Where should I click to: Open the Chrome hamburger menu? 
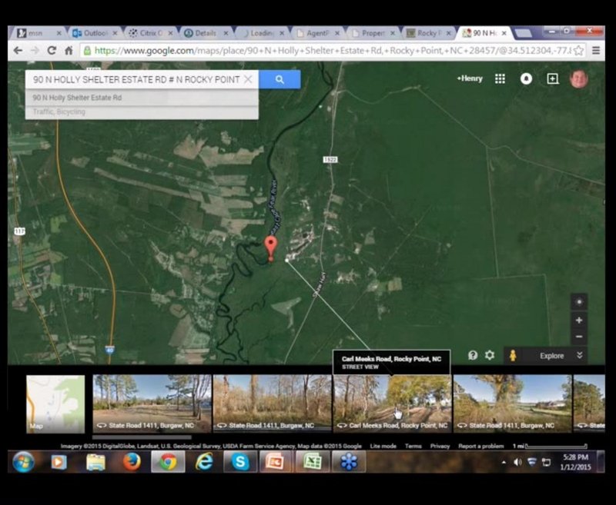pyautogui.click(x=595, y=51)
